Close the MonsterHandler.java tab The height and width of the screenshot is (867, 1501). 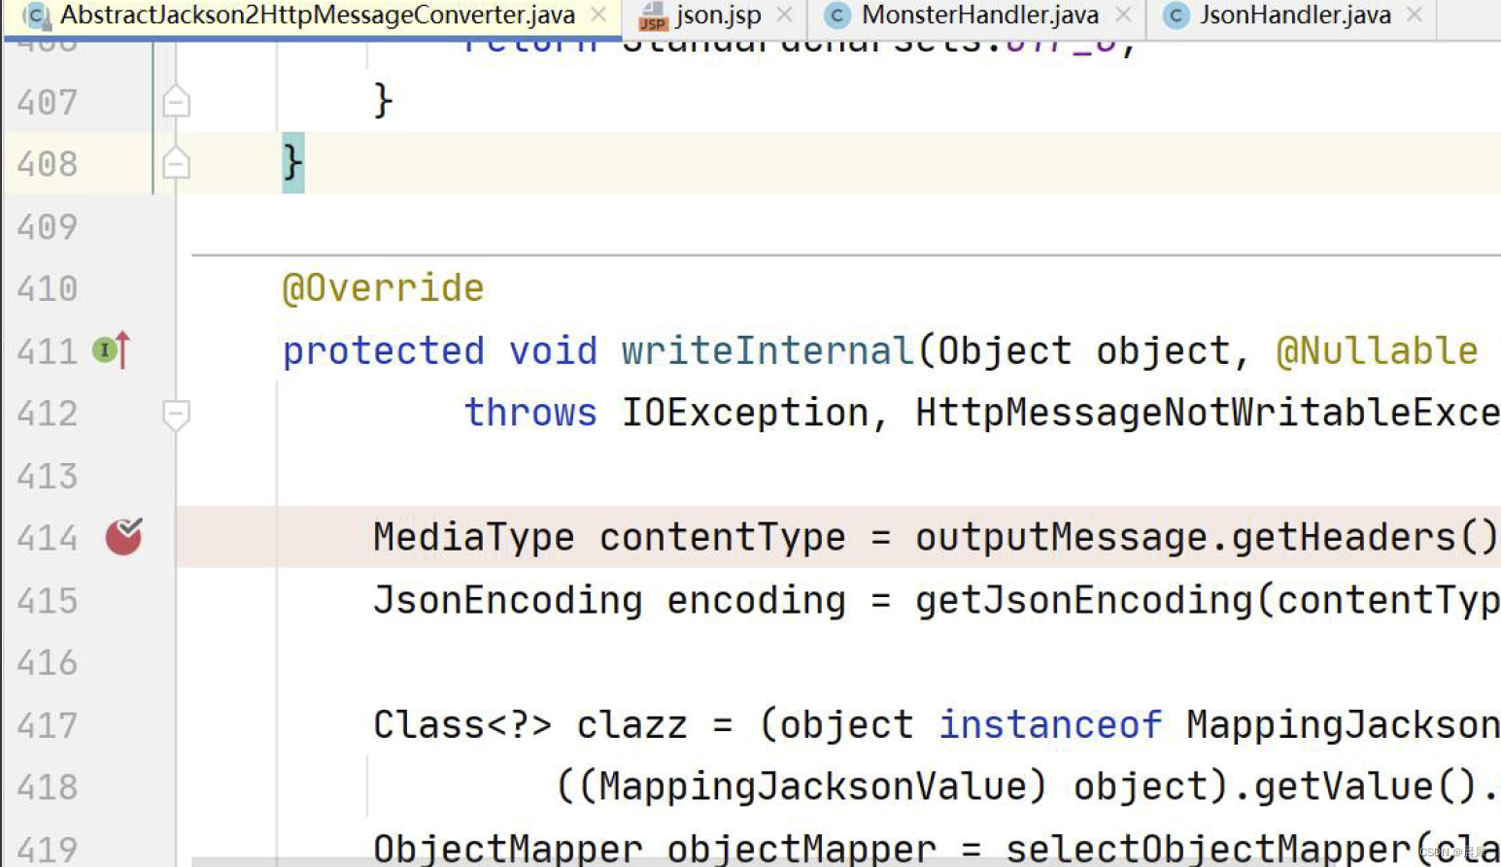click(1123, 15)
